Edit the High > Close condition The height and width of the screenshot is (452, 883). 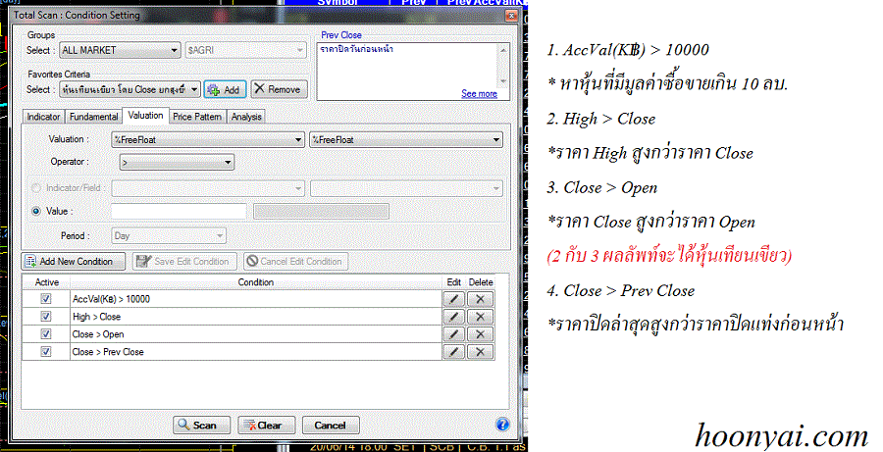(x=454, y=317)
